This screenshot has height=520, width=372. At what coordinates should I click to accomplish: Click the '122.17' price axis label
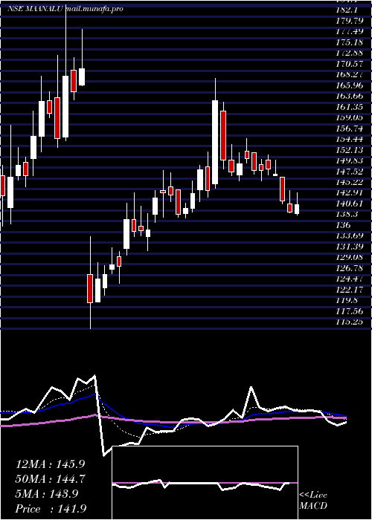[349, 290]
